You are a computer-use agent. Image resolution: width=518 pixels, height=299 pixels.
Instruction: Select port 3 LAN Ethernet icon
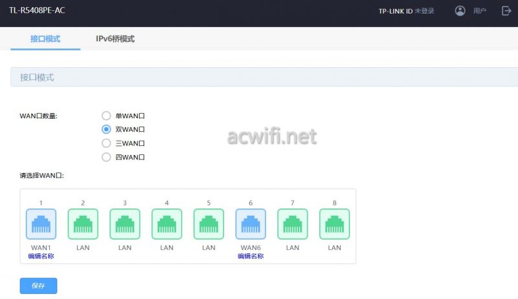pos(125,224)
